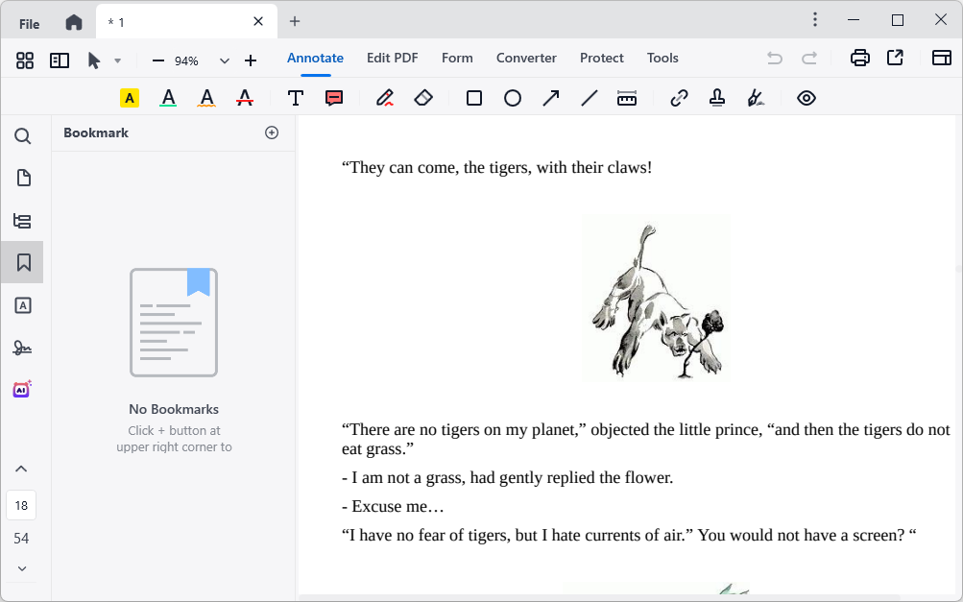This screenshot has height=602, width=963.
Task: Add a new bookmark with plus button
Action: point(272,132)
